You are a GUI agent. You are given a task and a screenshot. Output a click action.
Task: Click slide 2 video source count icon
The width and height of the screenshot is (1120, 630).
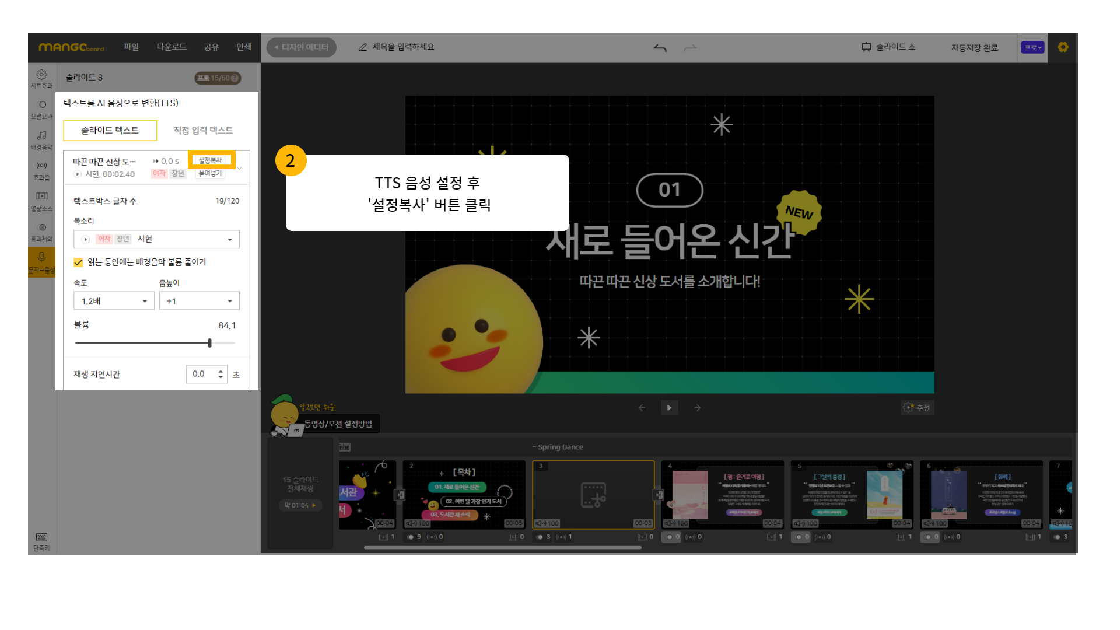point(516,537)
